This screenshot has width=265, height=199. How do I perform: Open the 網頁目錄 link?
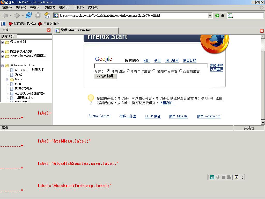189,61
